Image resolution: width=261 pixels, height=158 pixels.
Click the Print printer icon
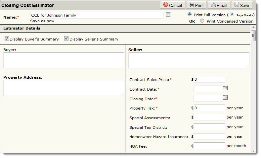coord(192,5)
